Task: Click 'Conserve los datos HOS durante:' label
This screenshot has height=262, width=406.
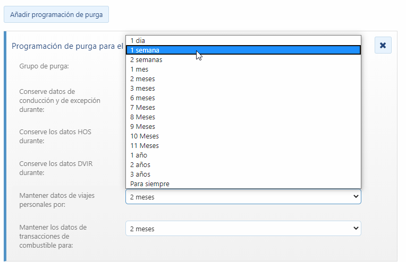Action: [55, 136]
